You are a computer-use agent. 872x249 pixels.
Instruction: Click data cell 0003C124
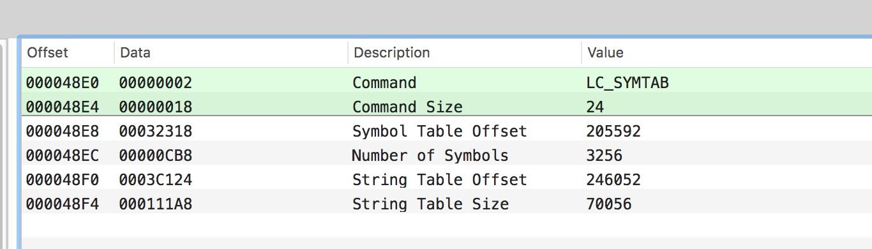coord(155,179)
